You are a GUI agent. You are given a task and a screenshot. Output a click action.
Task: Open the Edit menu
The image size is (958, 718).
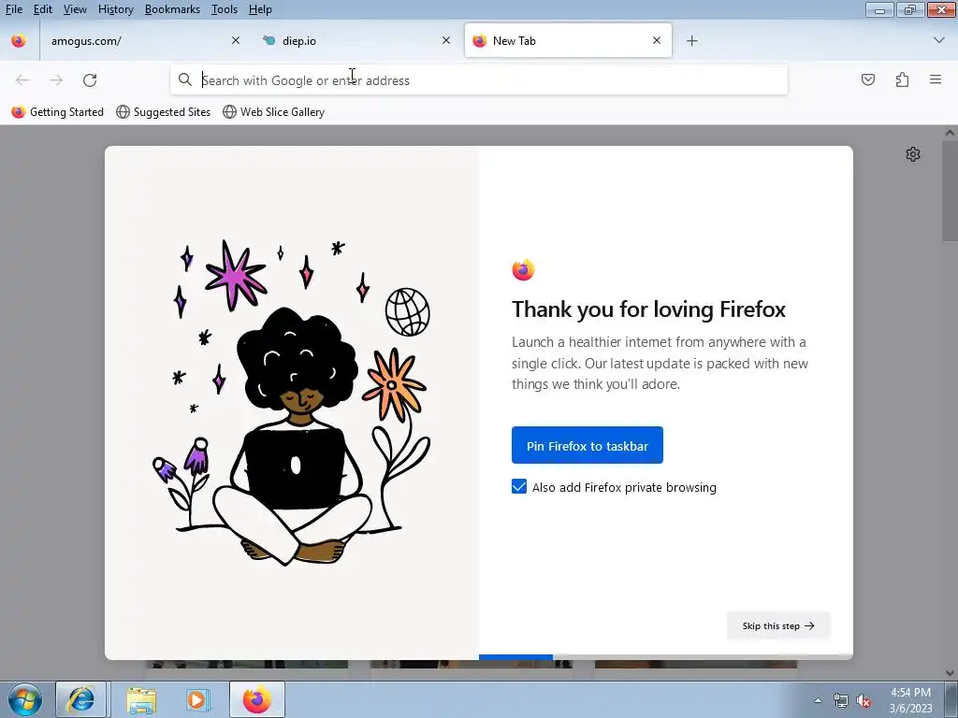(x=43, y=9)
